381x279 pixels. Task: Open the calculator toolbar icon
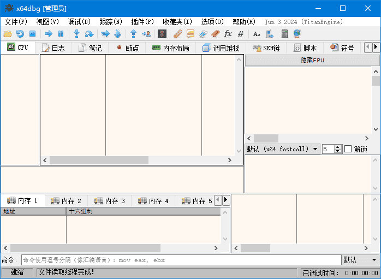click(x=284, y=34)
